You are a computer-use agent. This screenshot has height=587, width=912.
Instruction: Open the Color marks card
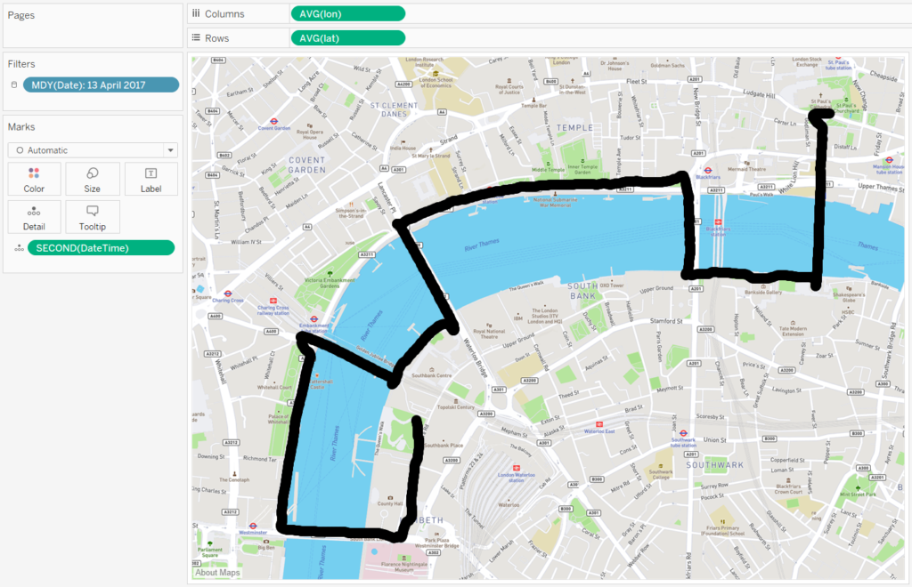(x=35, y=180)
